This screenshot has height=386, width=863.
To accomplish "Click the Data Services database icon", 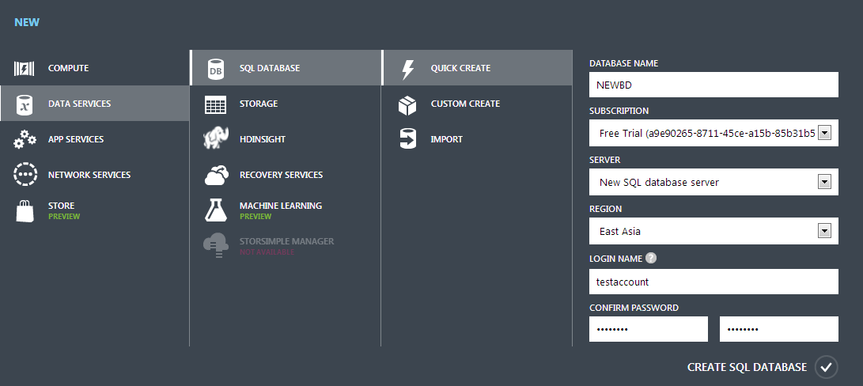I will (25, 104).
